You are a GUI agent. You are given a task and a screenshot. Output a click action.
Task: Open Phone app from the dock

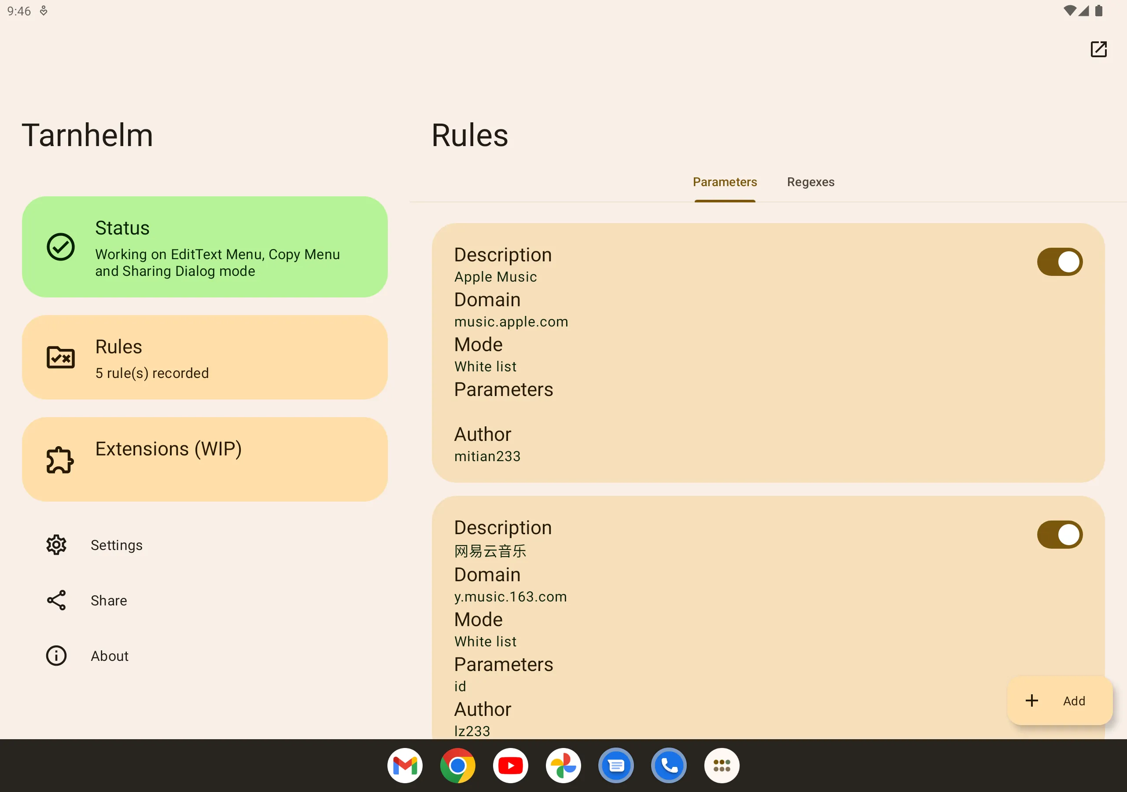[669, 766]
